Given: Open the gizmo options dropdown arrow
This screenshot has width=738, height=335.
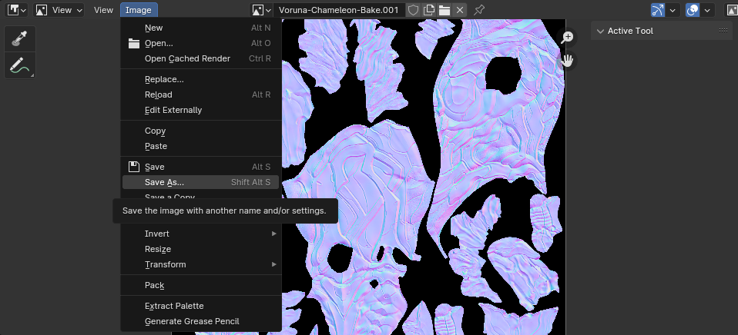Looking at the screenshot, I should [673, 10].
